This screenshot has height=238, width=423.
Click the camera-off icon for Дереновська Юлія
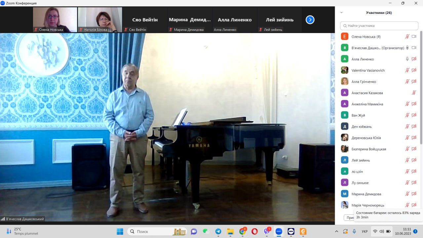click(x=414, y=138)
